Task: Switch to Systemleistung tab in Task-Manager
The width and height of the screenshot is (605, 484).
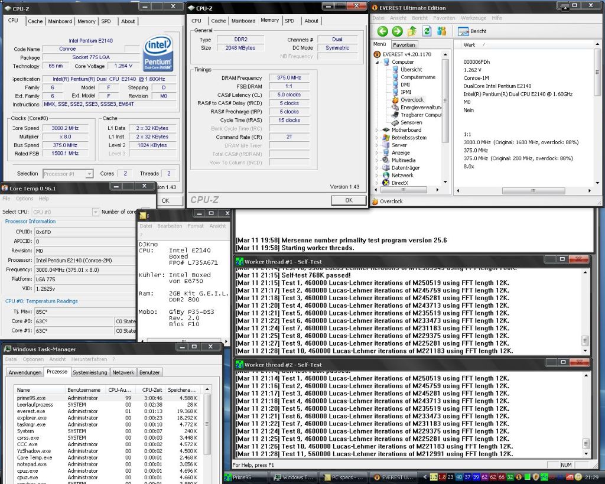Action: [90, 372]
